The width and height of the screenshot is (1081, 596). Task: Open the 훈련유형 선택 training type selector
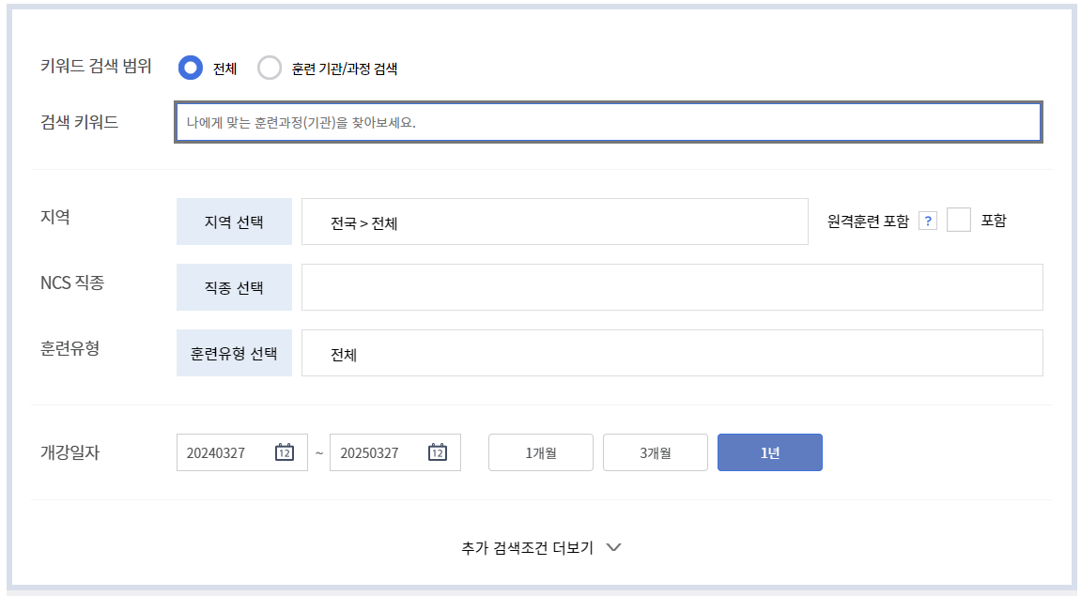pyautogui.click(x=233, y=353)
